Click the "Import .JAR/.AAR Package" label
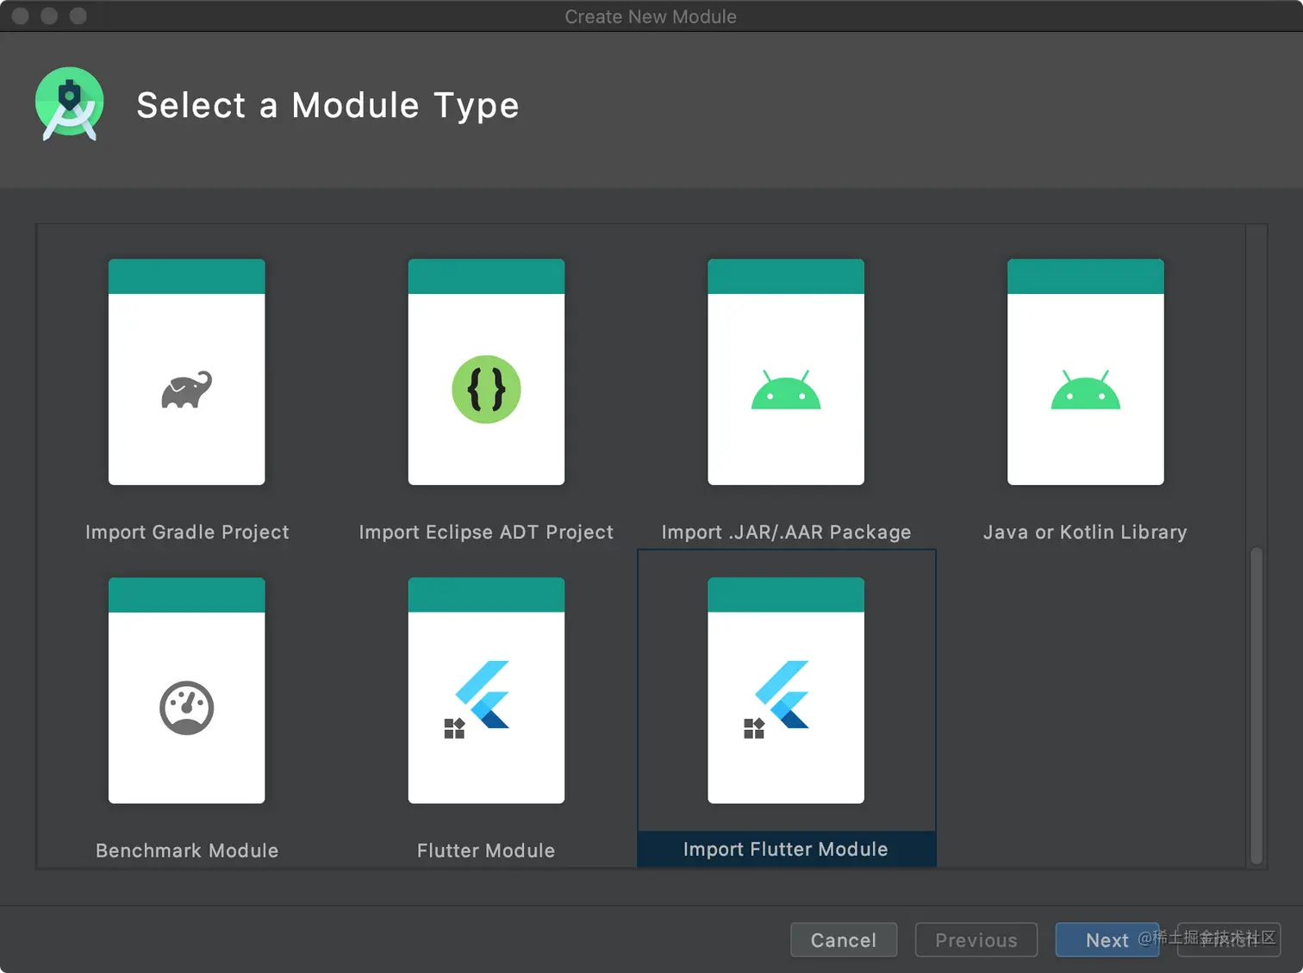Viewport: 1303px width, 973px height. (x=786, y=532)
